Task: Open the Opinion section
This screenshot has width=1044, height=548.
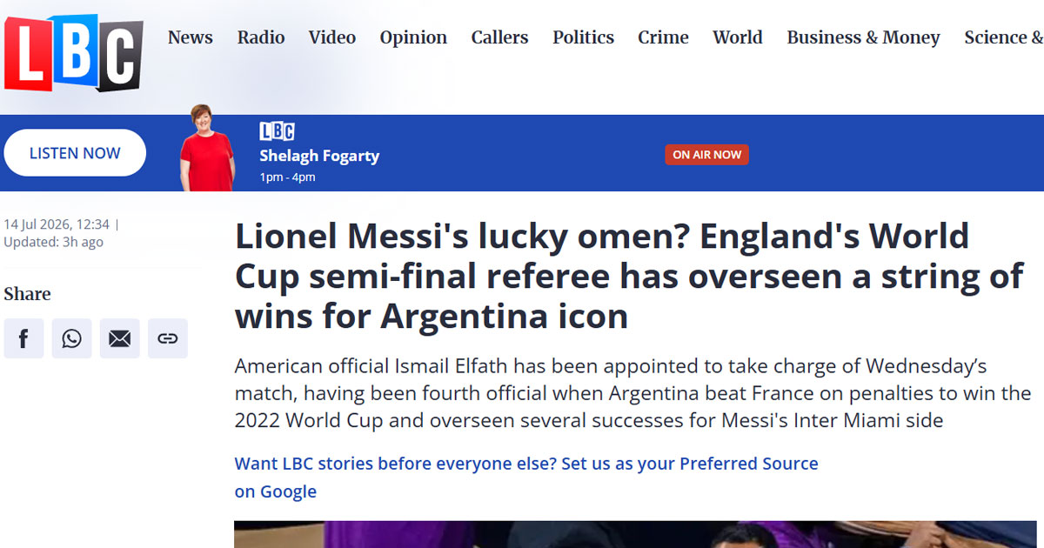Action: tap(413, 37)
